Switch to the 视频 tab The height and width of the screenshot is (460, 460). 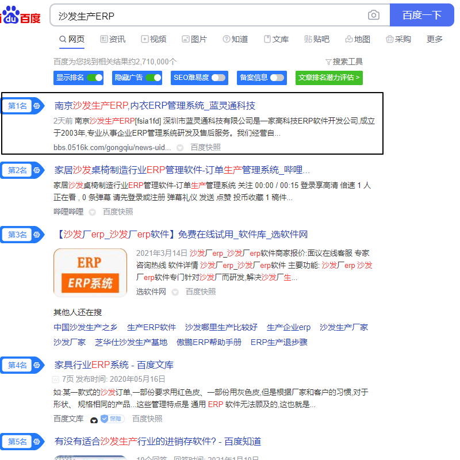(x=154, y=39)
